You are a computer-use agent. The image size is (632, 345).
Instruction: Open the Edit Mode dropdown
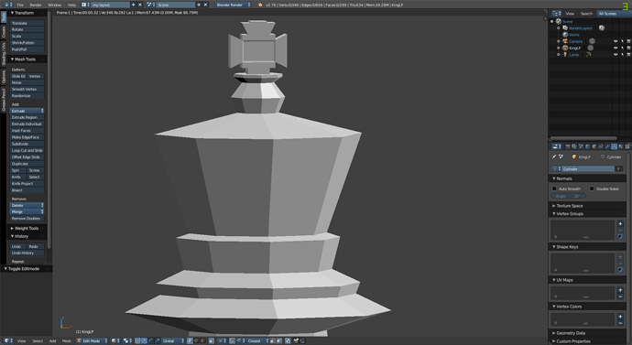(92, 340)
